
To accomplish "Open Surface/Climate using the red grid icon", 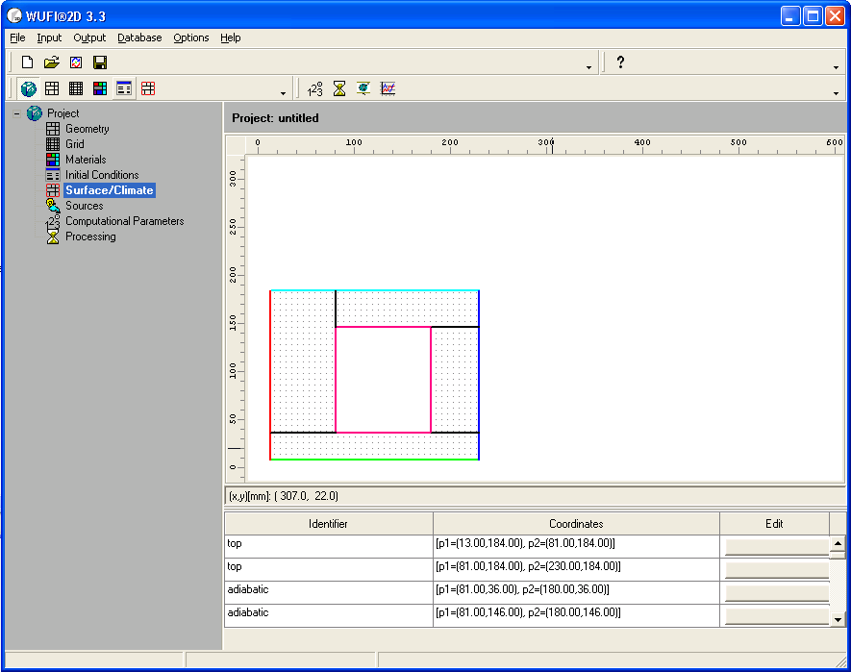I will click(x=148, y=87).
